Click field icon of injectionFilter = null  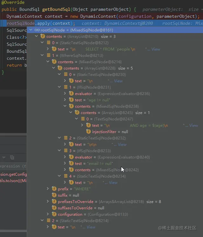88,132
